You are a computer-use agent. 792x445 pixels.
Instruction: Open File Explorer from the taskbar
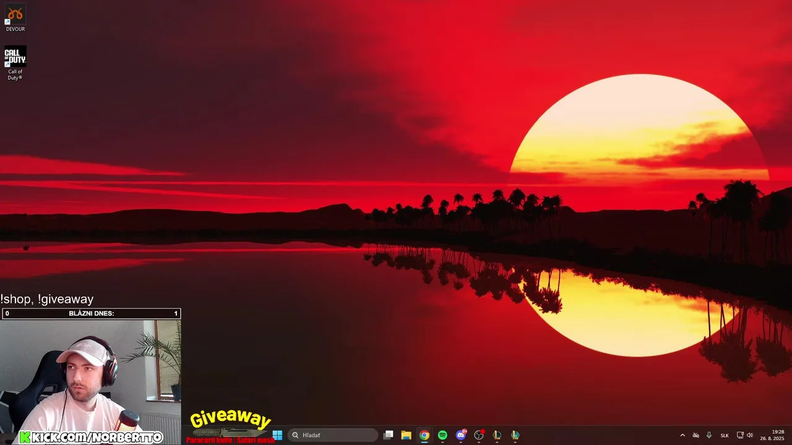[x=406, y=435]
